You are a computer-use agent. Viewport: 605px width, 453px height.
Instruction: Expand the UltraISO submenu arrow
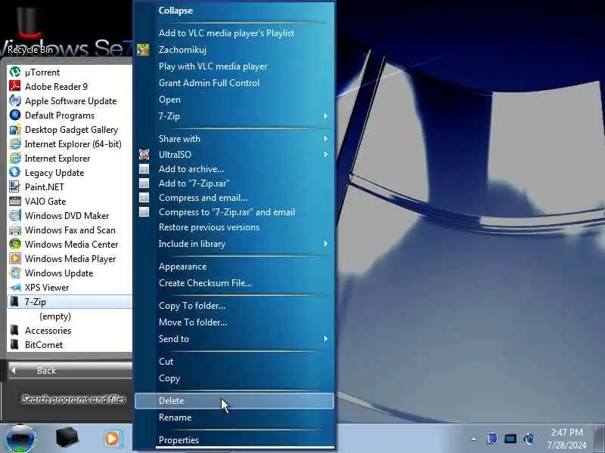click(326, 155)
